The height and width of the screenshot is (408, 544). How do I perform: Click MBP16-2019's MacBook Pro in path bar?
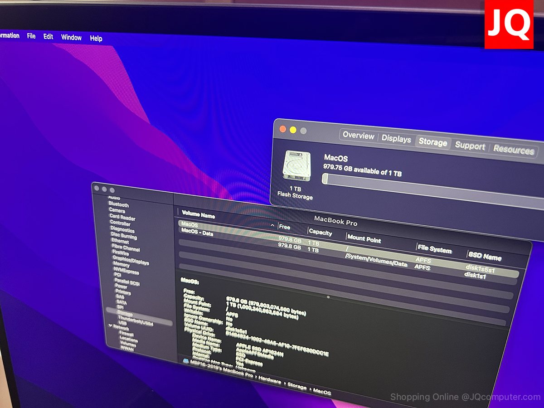tap(222, 369)
